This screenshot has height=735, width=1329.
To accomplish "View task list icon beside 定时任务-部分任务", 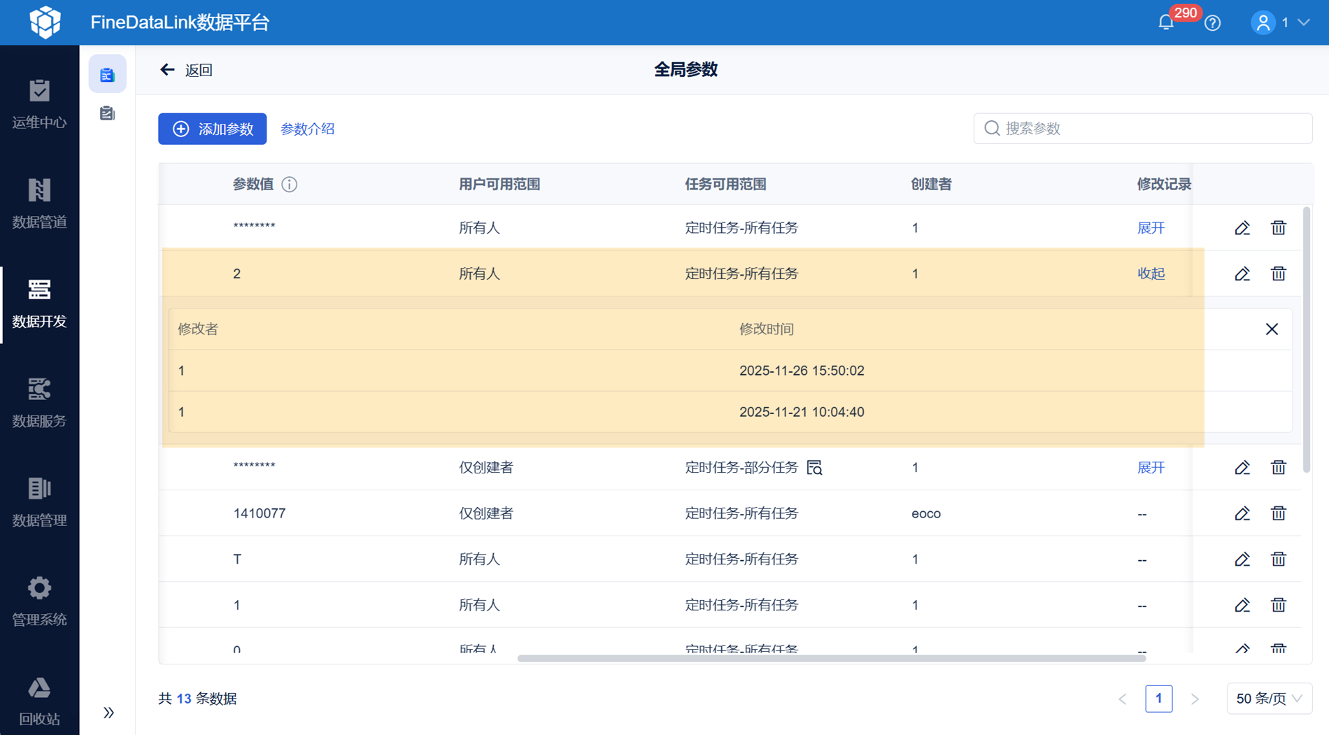I will click(x=814, y=467).
